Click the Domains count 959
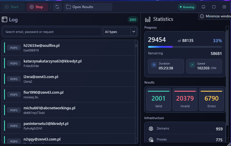Image resolution: width=231 pixels, height=146 pixels. pyautogui.click(x=219, y=129)
